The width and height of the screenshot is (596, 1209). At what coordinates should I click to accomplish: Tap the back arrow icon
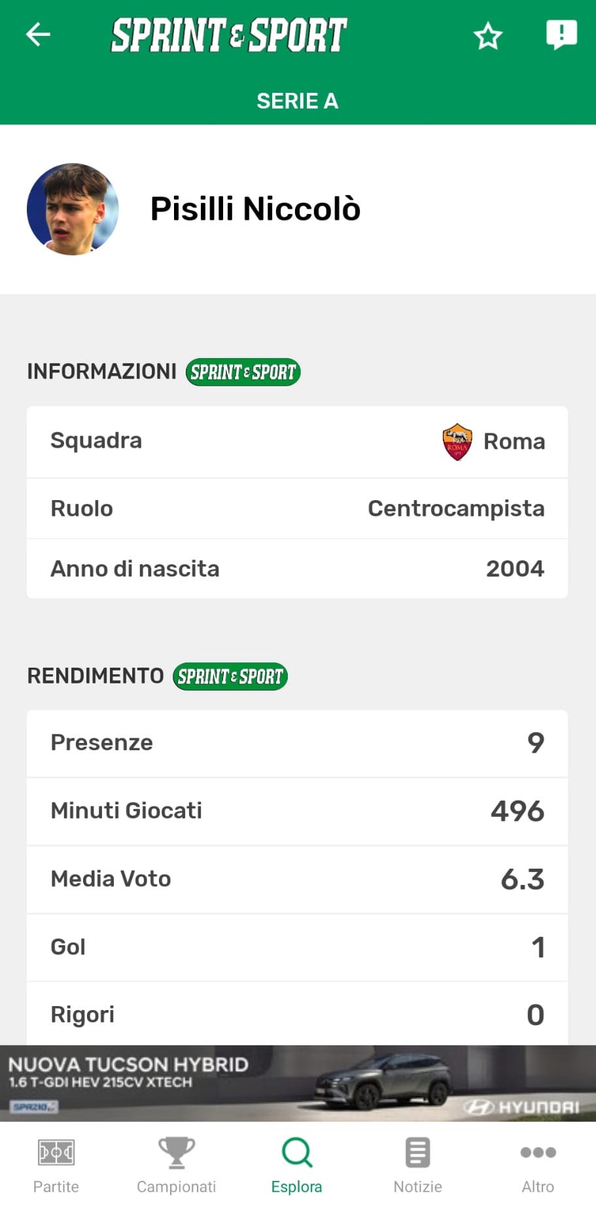(x=38, y=35)
